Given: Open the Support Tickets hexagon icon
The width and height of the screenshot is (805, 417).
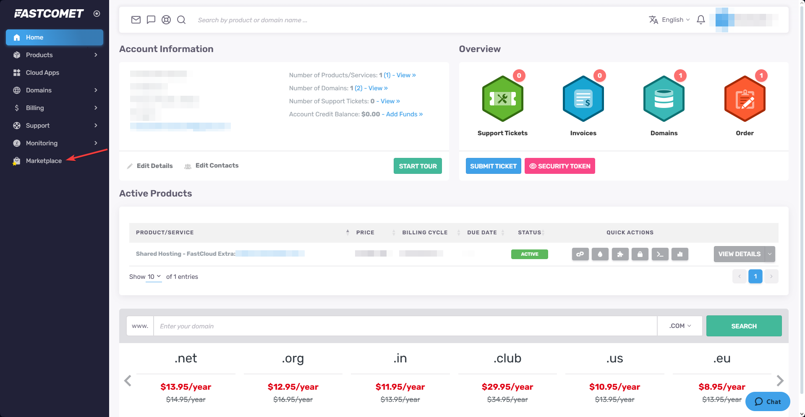Looking at the screenshot, I should click(x=502, y=99).
